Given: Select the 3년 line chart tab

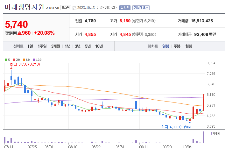Looking at the screenshot, I should point(78,46).
